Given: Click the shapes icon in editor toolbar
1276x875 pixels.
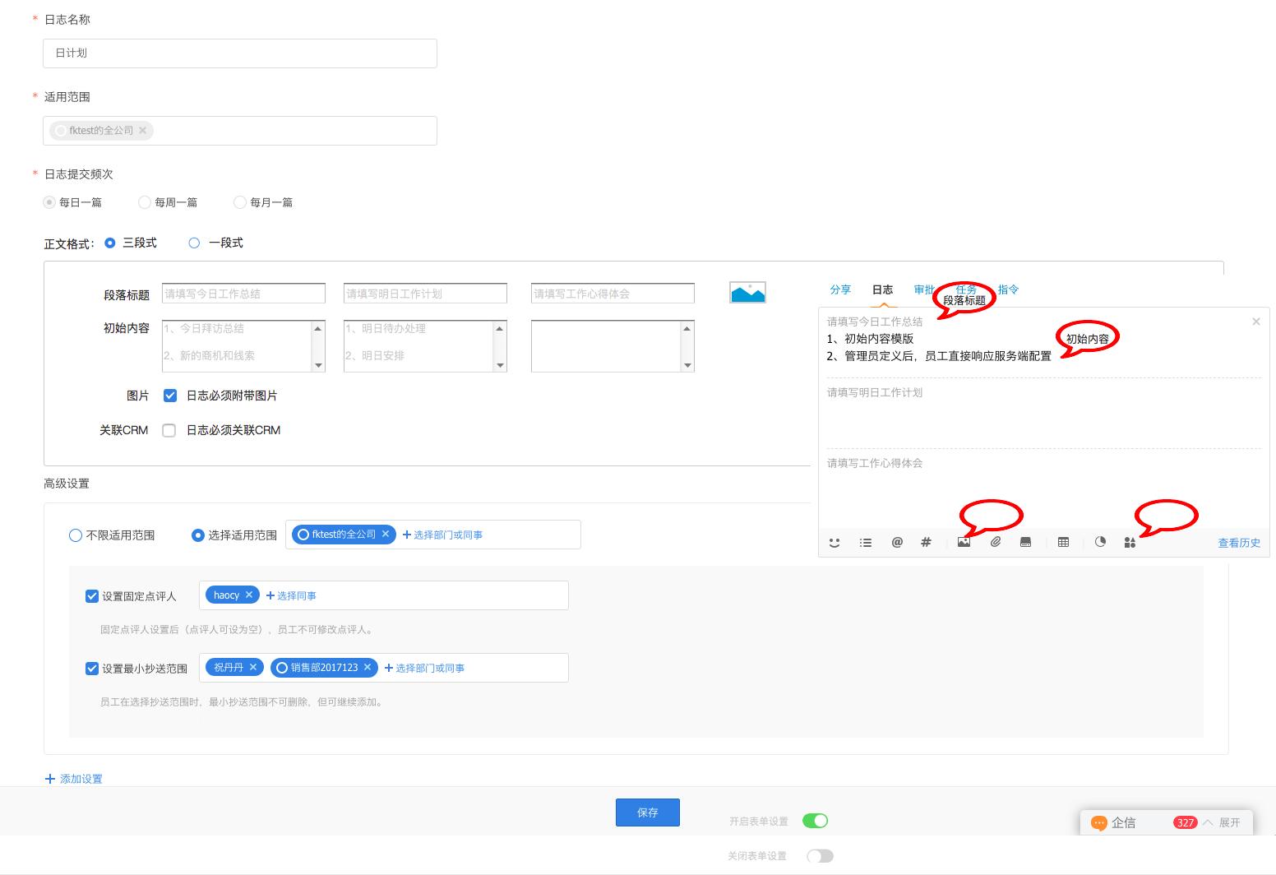Looking at the screenshot, I should 1130,543.
